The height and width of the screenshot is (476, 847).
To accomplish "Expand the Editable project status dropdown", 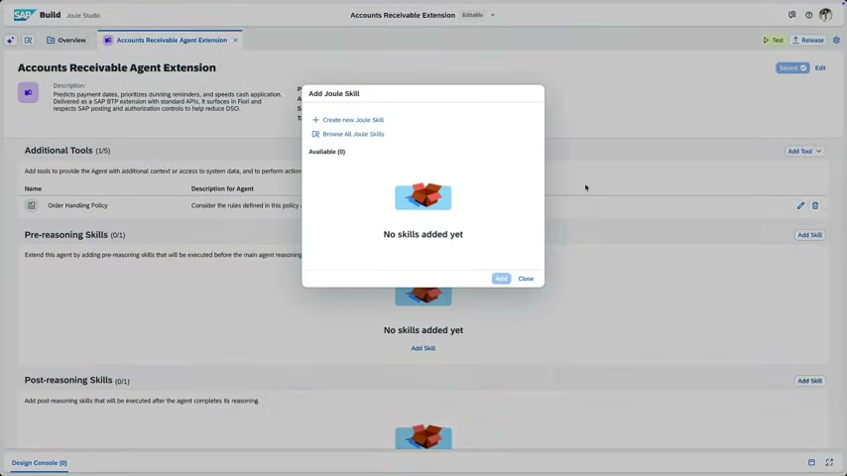I will coord(492,15).
